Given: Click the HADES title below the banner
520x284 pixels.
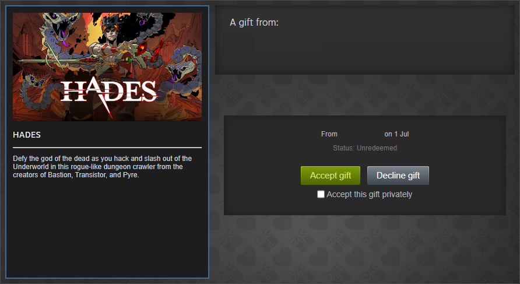Looking at the screenshot, I should 27,135.
